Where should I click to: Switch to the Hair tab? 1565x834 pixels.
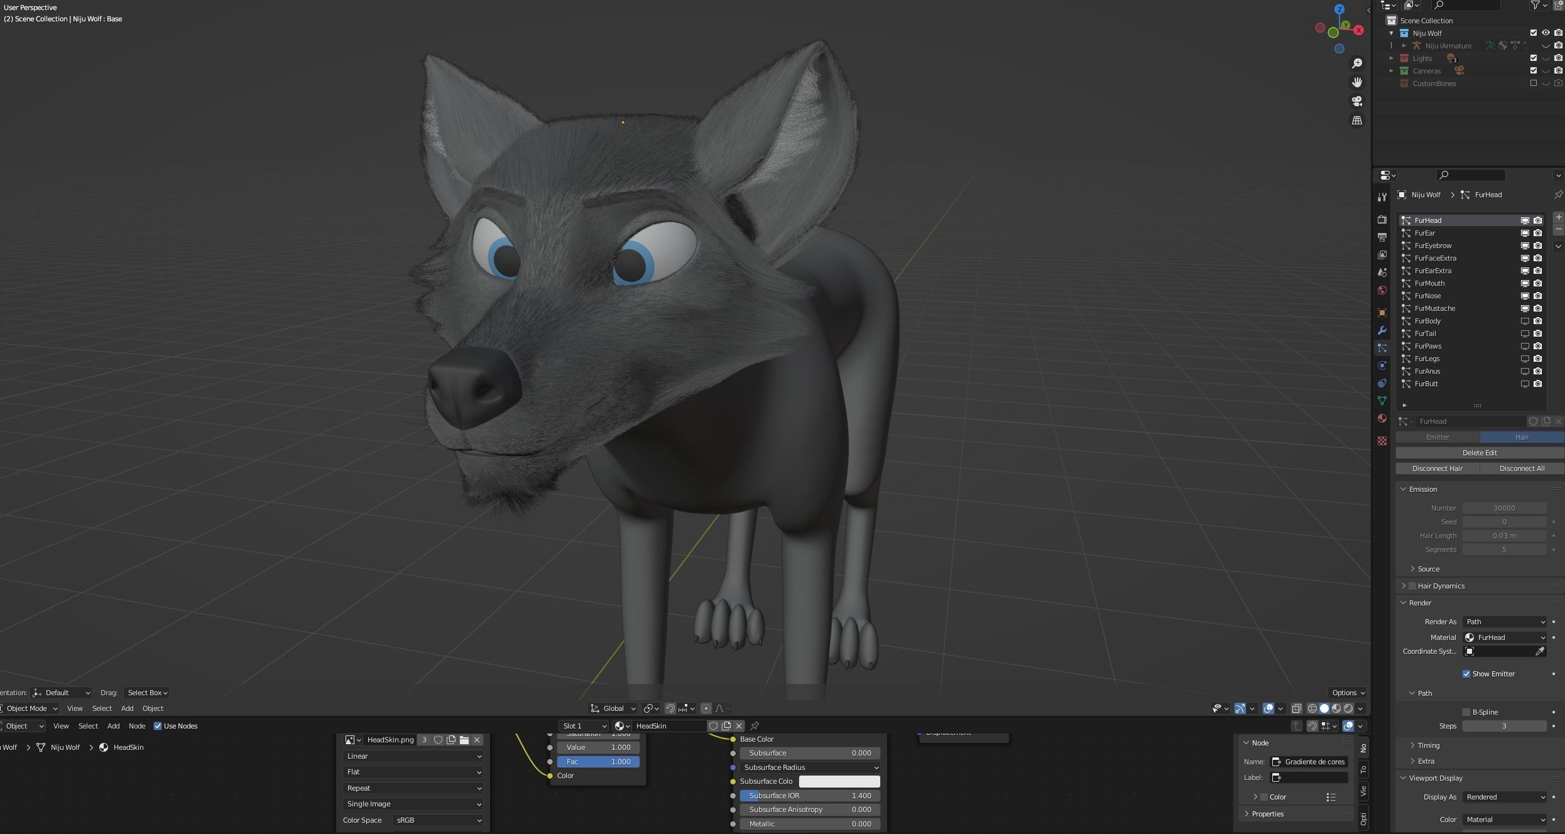[1522, 437]
